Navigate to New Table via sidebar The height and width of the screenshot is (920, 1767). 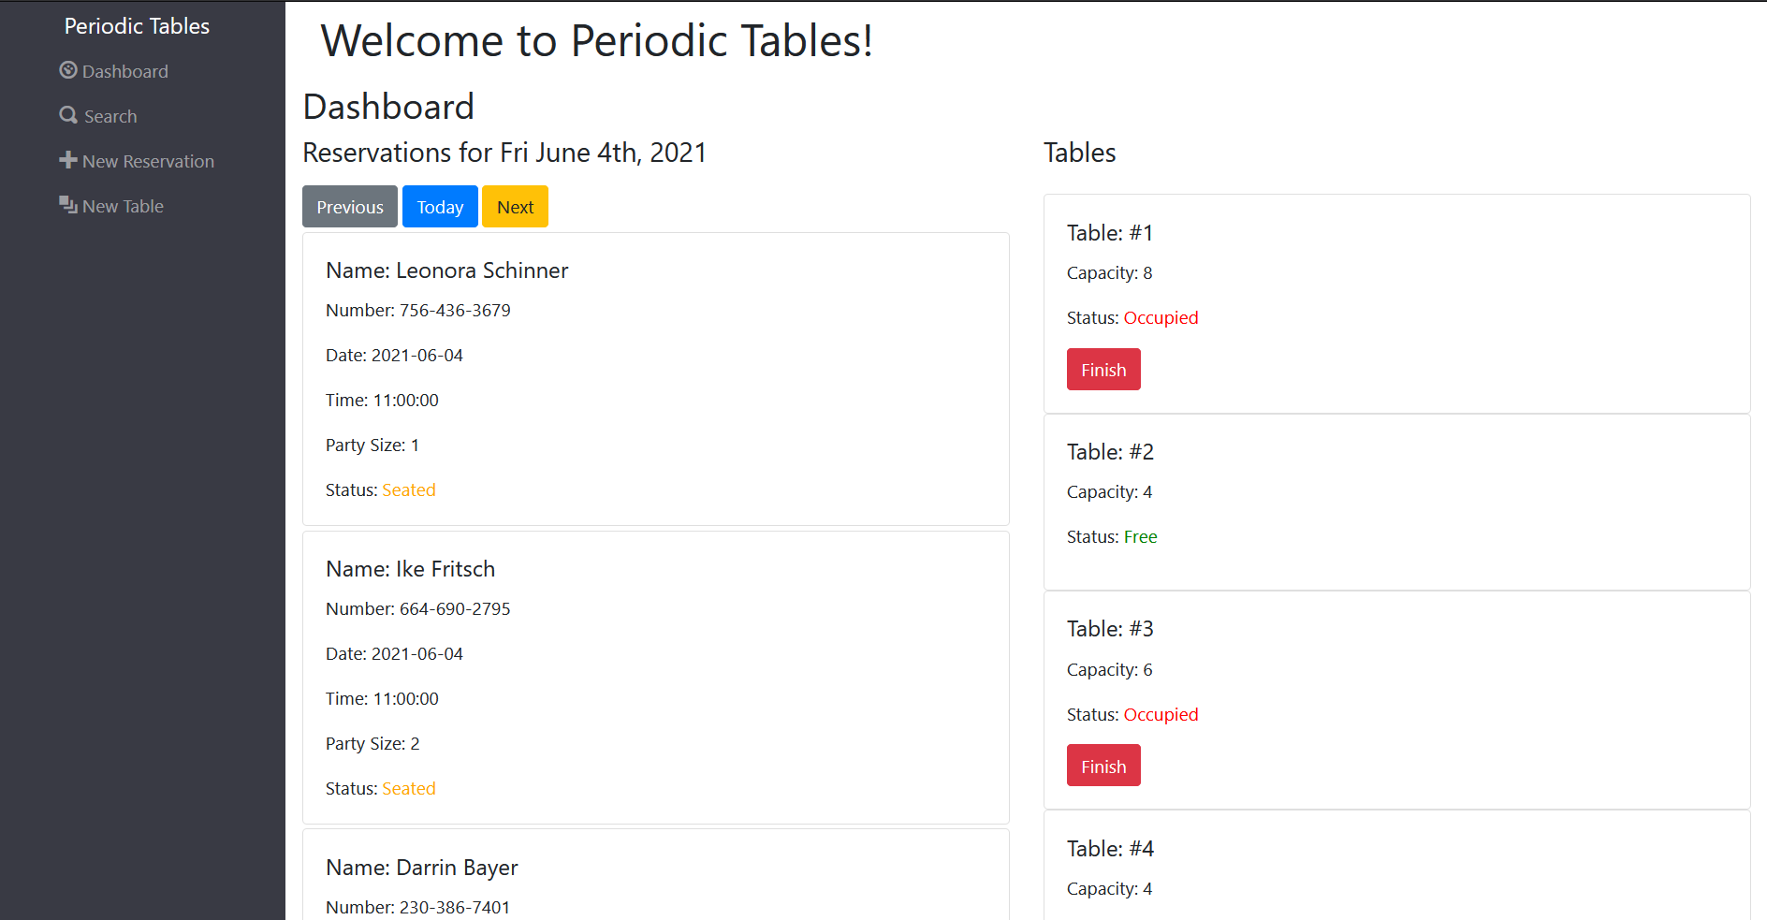click(x=122, y=205)
